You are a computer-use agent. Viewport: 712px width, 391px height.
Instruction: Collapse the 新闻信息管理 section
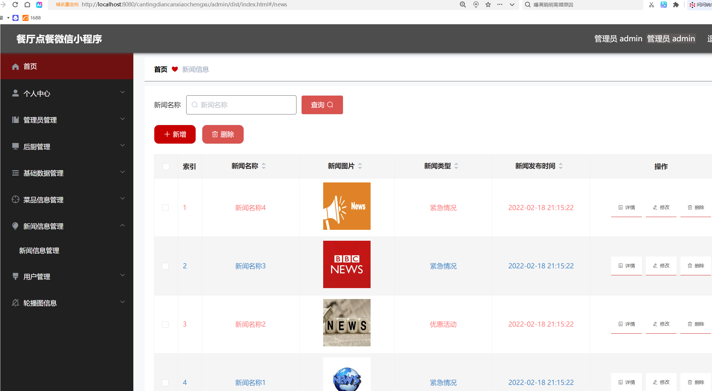[x=122, y=225]
